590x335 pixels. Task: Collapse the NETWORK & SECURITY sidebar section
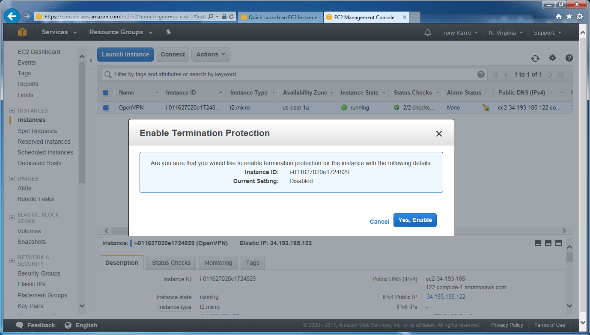pyautogui.click(x=12, y=261)
